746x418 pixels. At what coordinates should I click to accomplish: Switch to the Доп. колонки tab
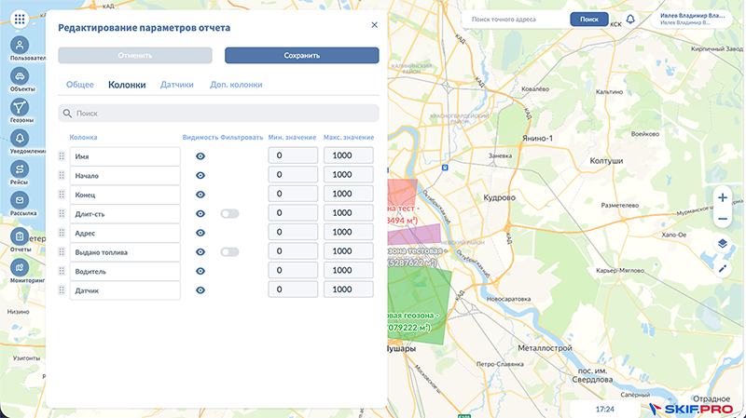click(x=236, y=85)
